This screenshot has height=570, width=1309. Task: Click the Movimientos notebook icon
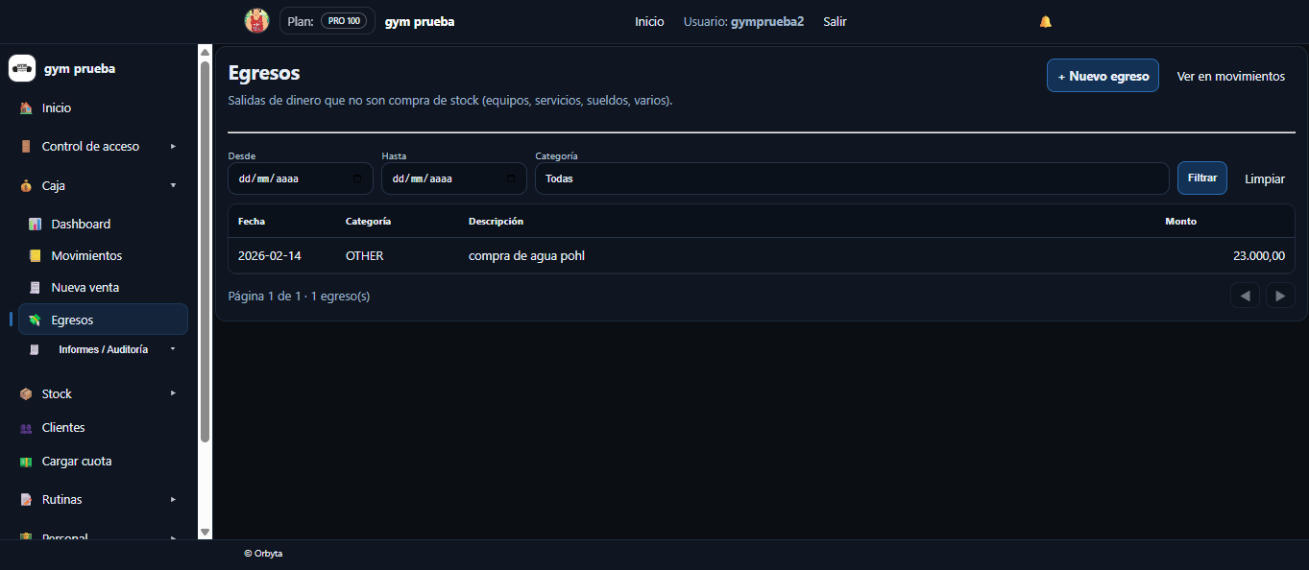[x=36, y=256]
